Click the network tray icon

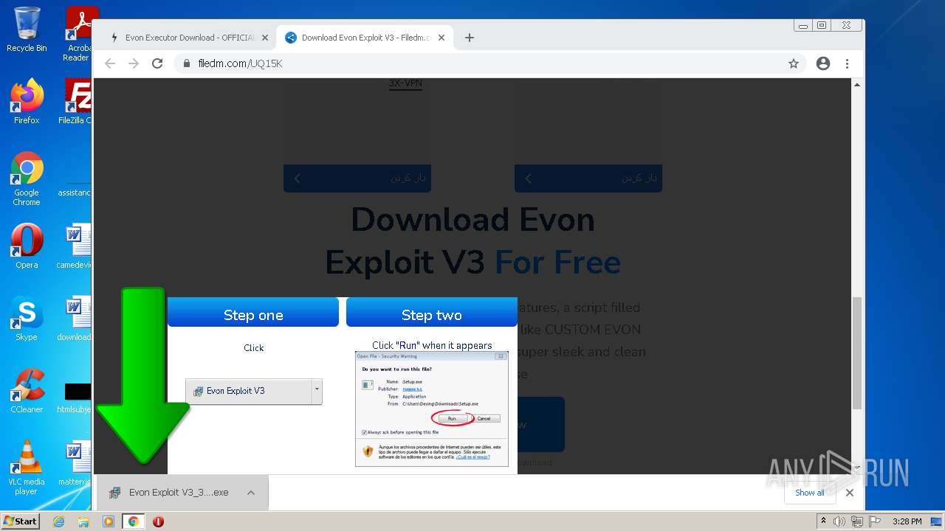pyautogui.click(x=856, y=521)
